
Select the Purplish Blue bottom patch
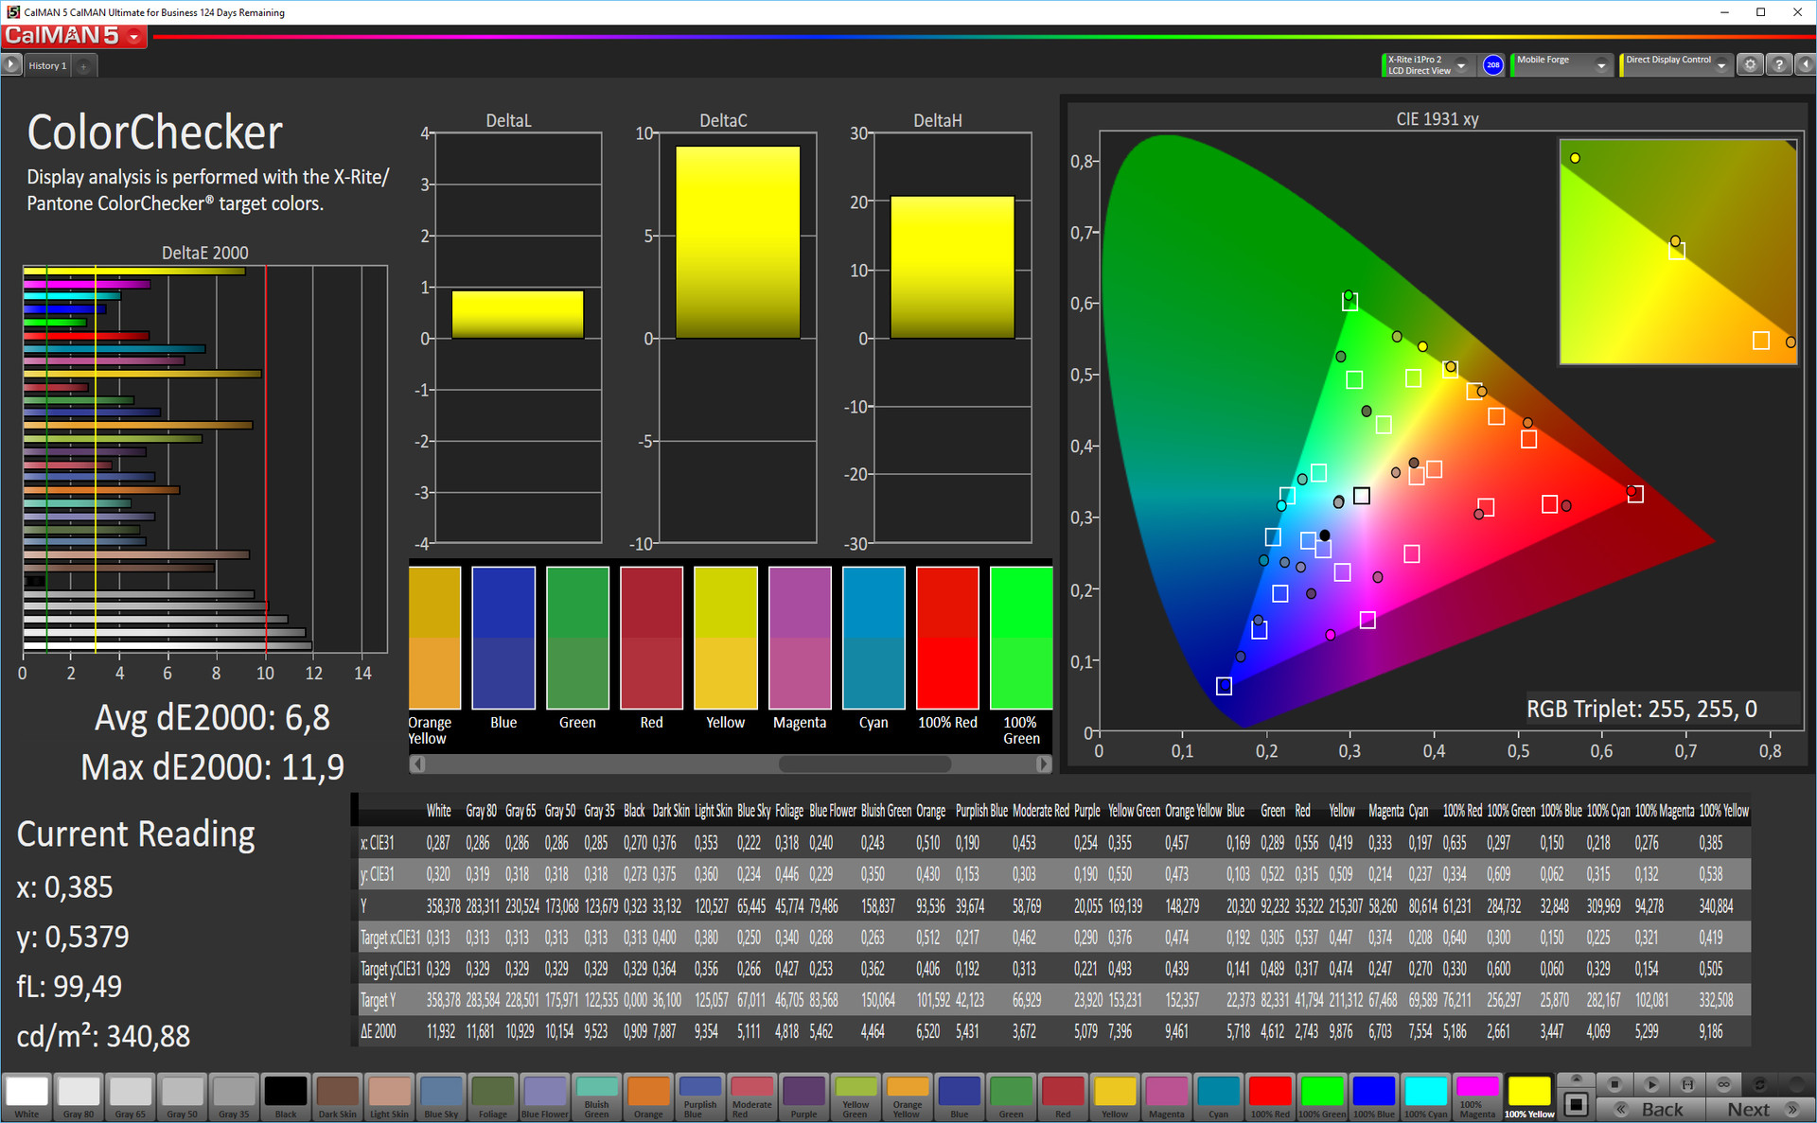tap(700, 1097)
